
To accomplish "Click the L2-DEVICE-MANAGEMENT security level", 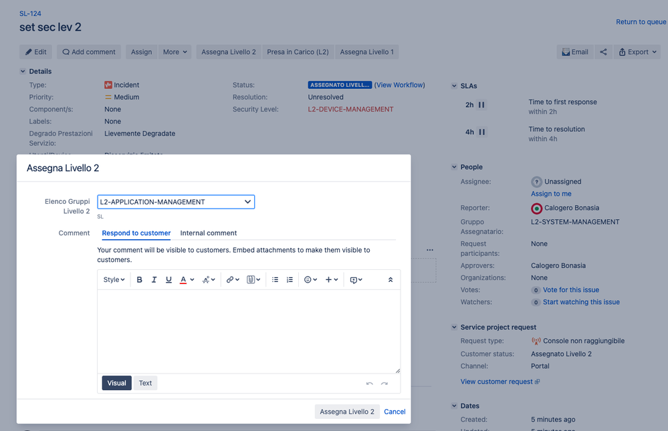I will tap(350, 110).
